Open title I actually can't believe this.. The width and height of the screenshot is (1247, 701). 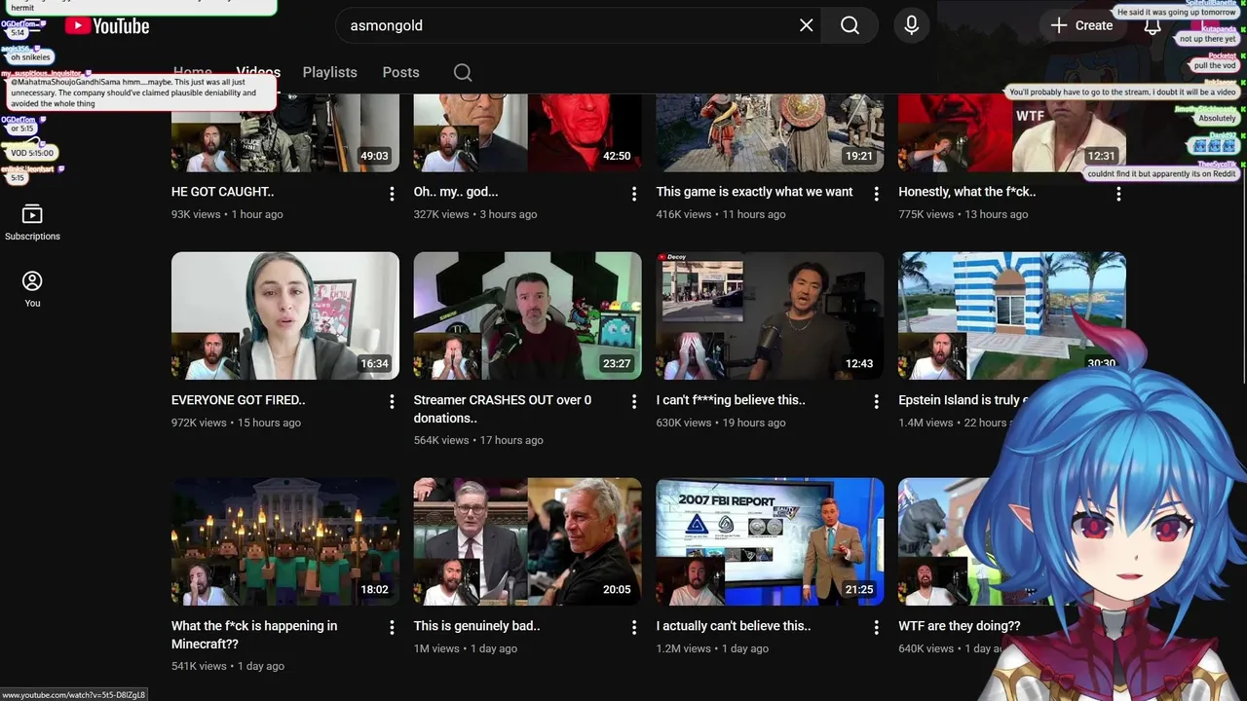click(x=733, y=626)
